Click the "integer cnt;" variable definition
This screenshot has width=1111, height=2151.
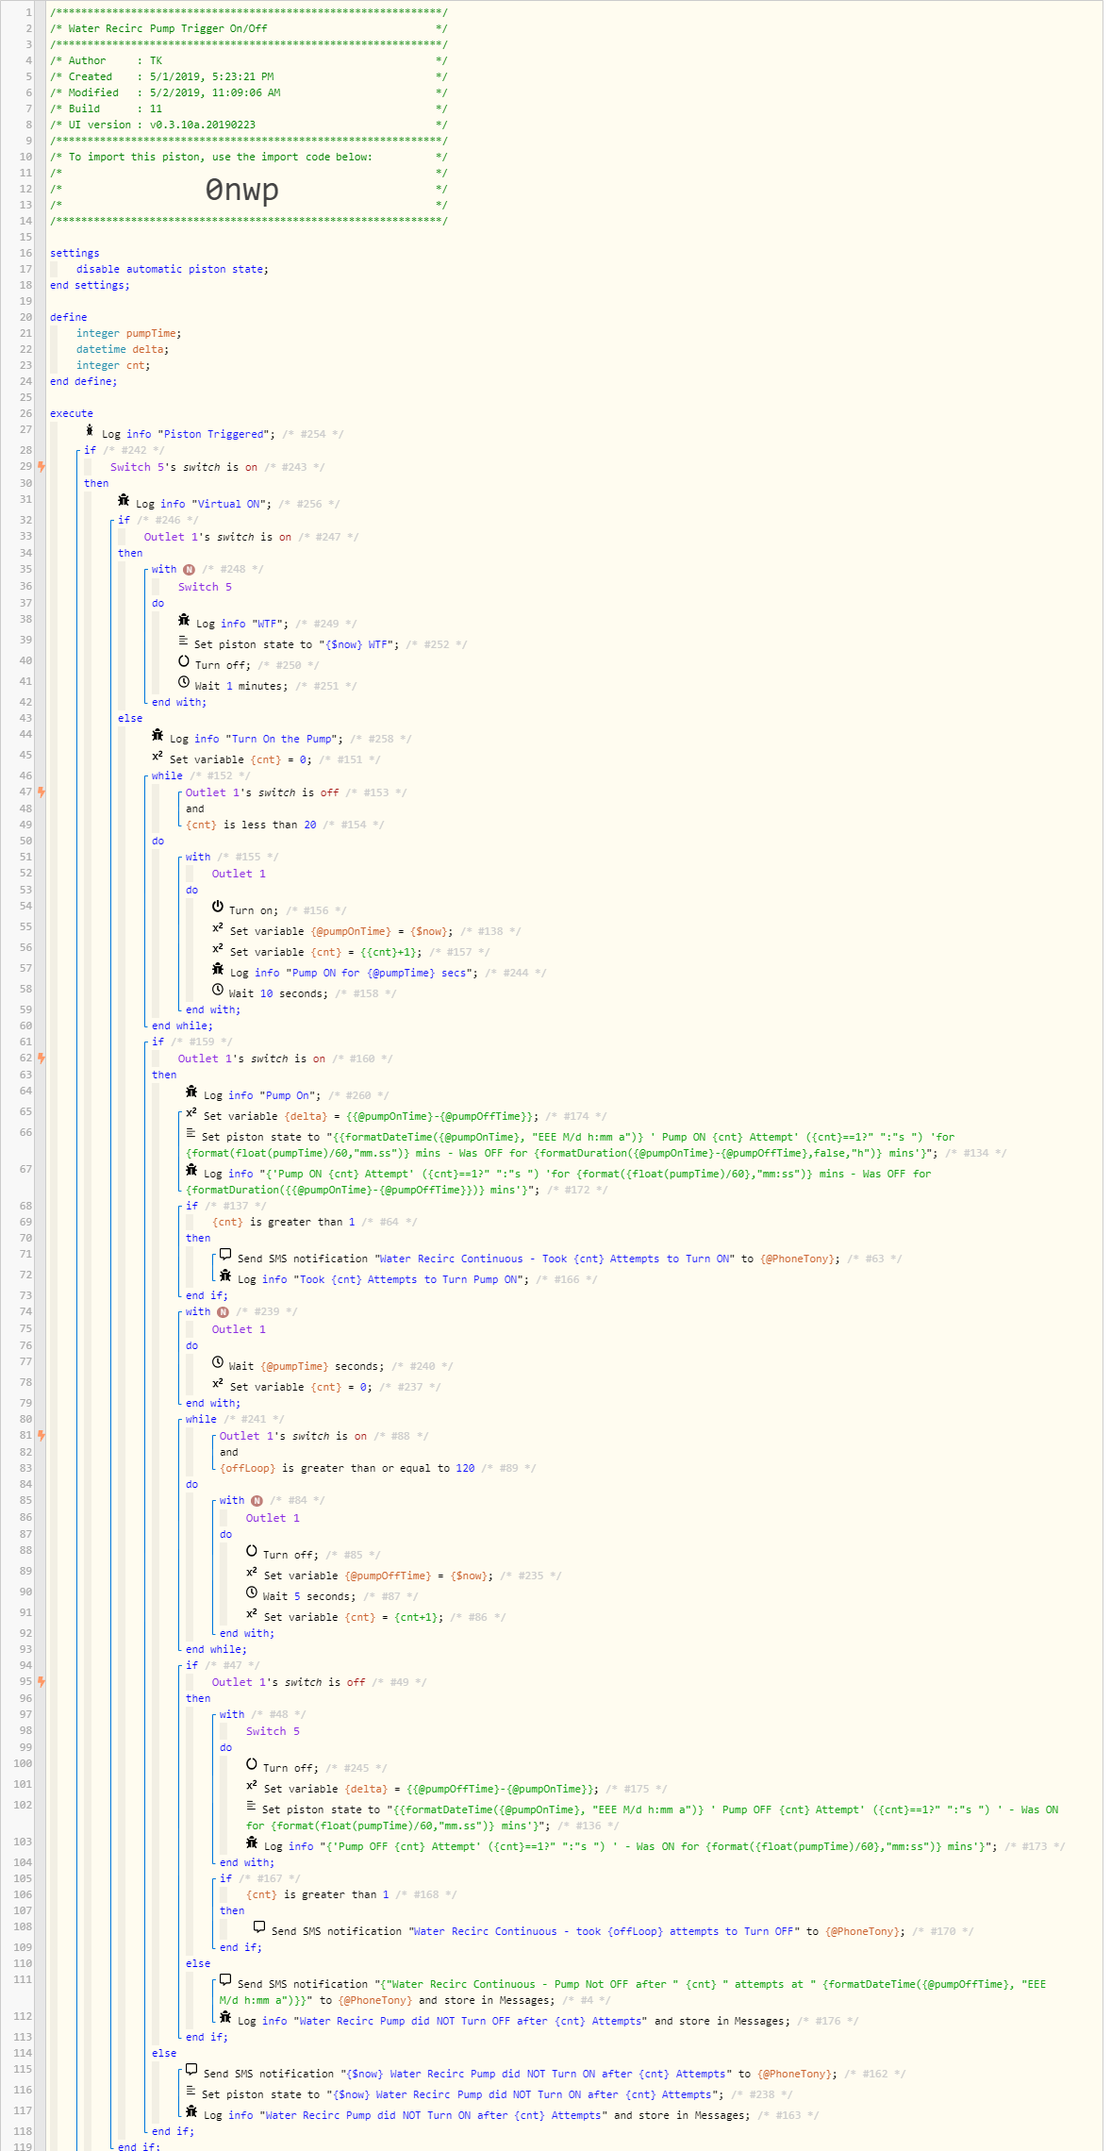click(113, 365)
